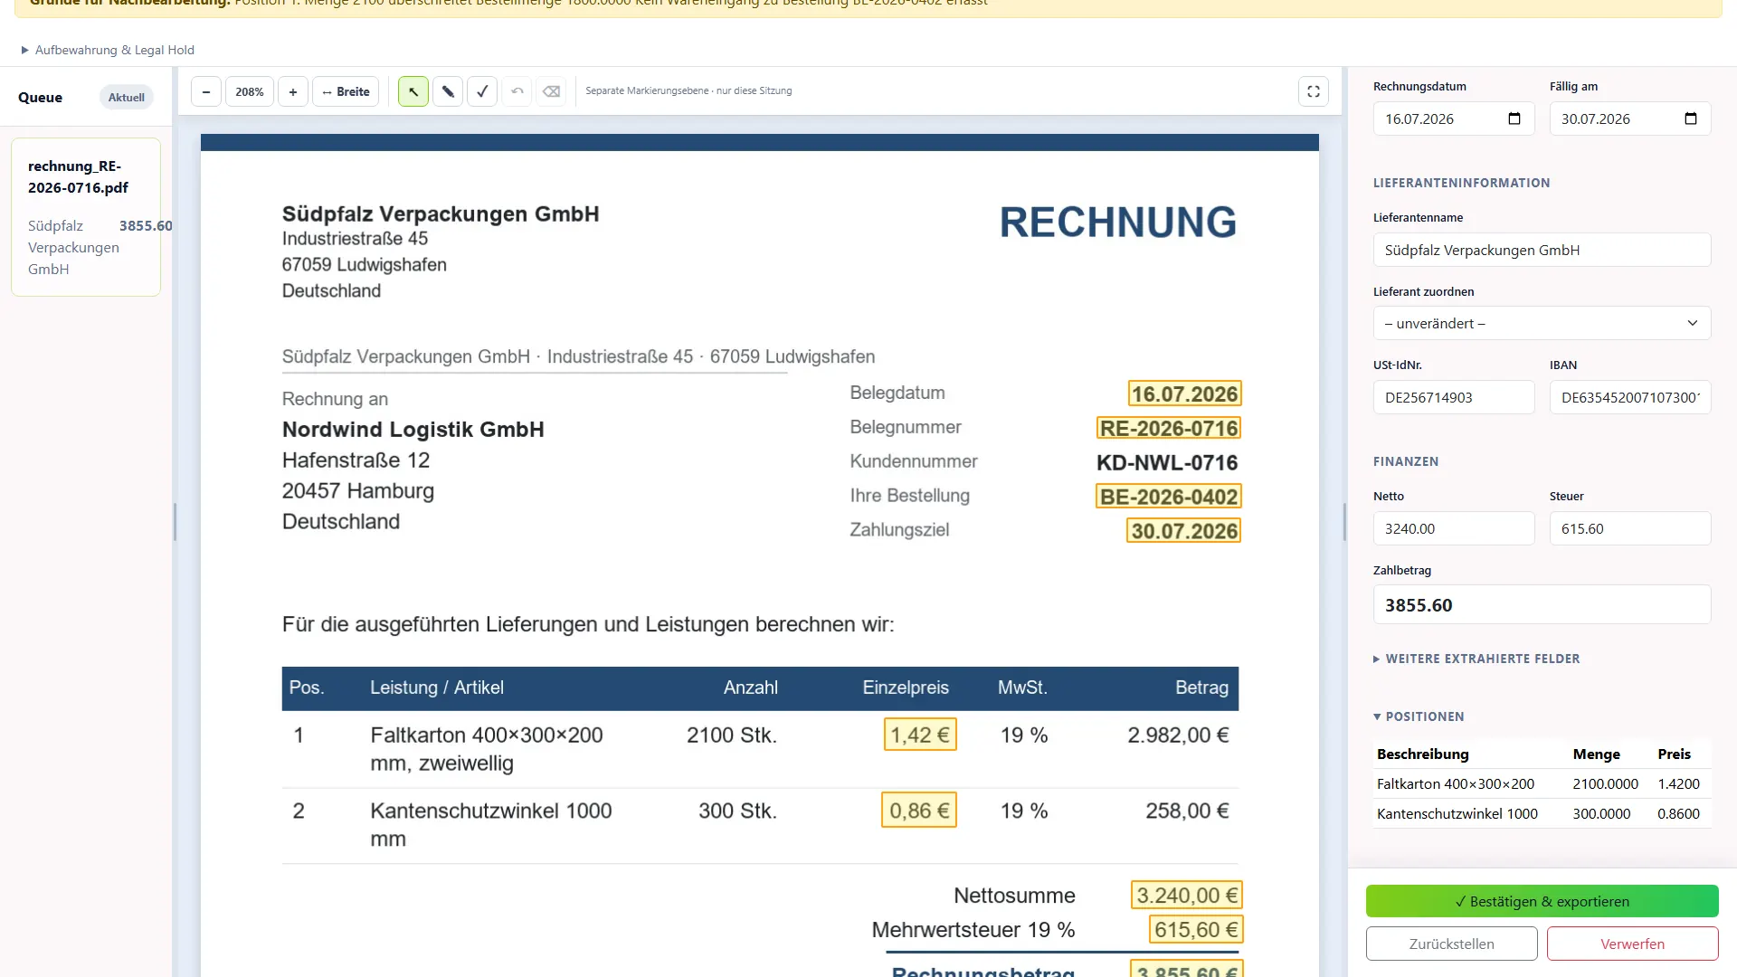Click highlighted unit price 0,86 €
This screenshot has width=1737, height=977.
click(919, 811)
